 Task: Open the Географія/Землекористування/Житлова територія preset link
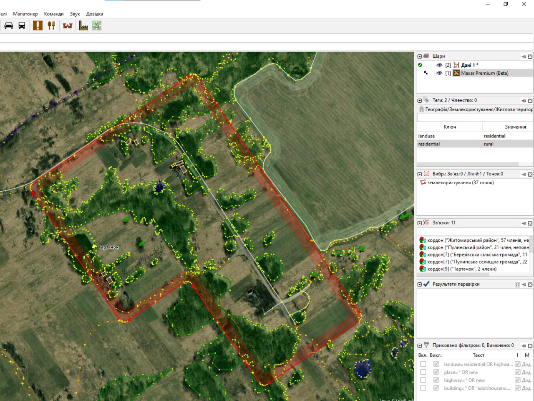pos(479,109)
